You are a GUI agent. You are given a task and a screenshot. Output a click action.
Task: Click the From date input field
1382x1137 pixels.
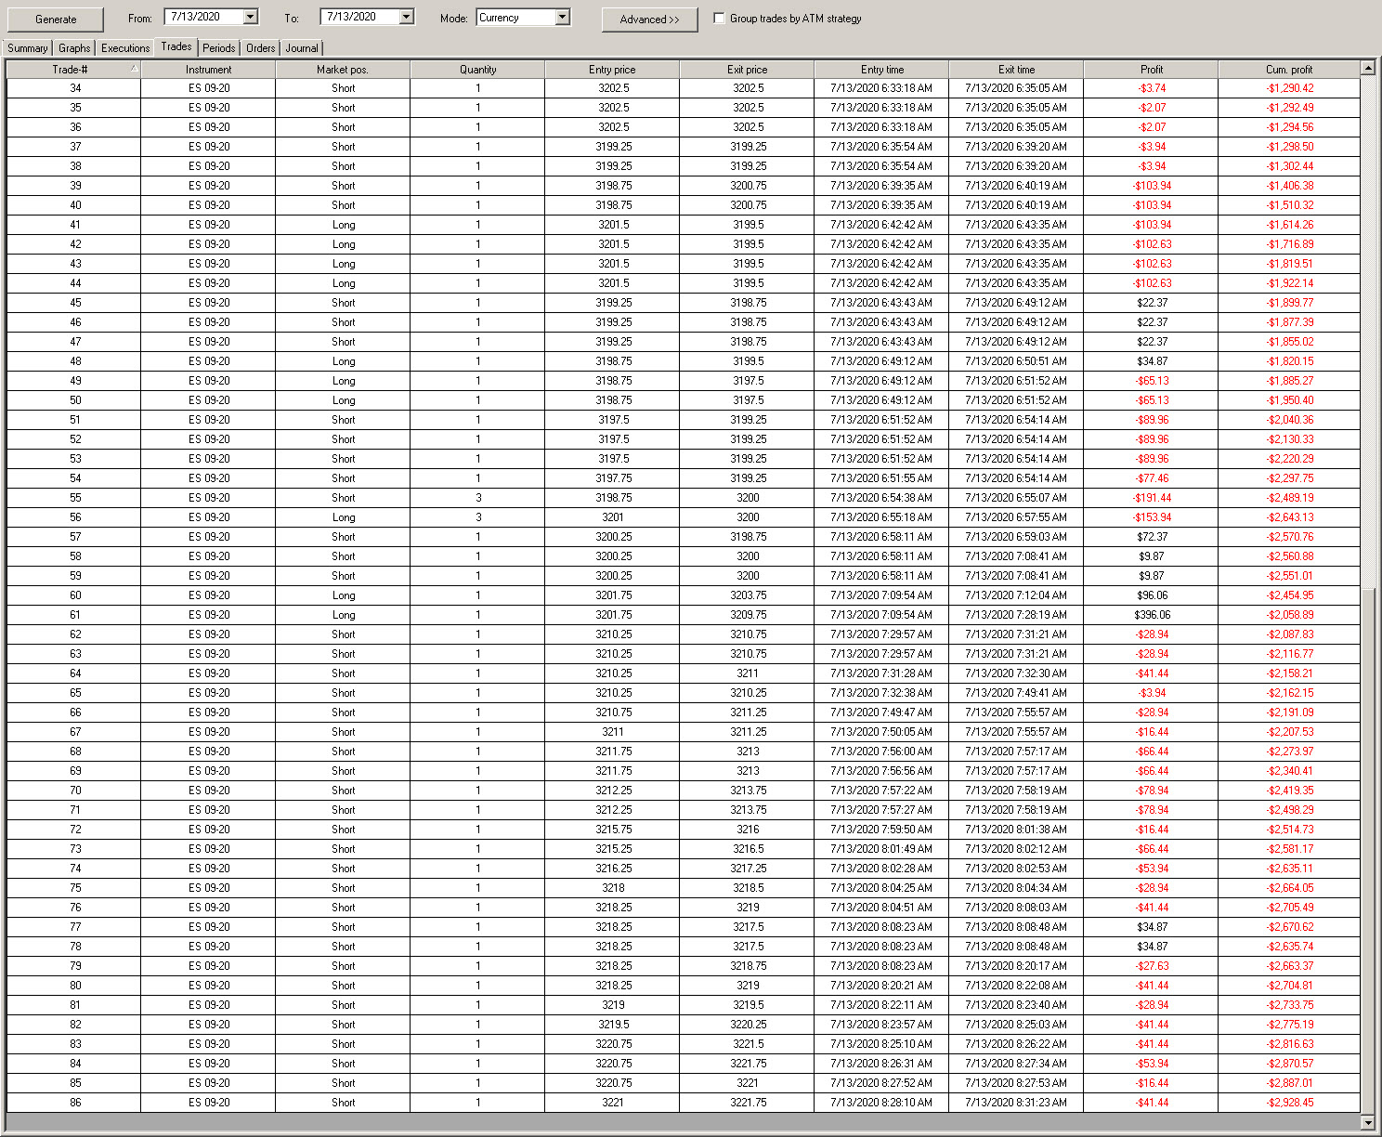tap(205, 17)
